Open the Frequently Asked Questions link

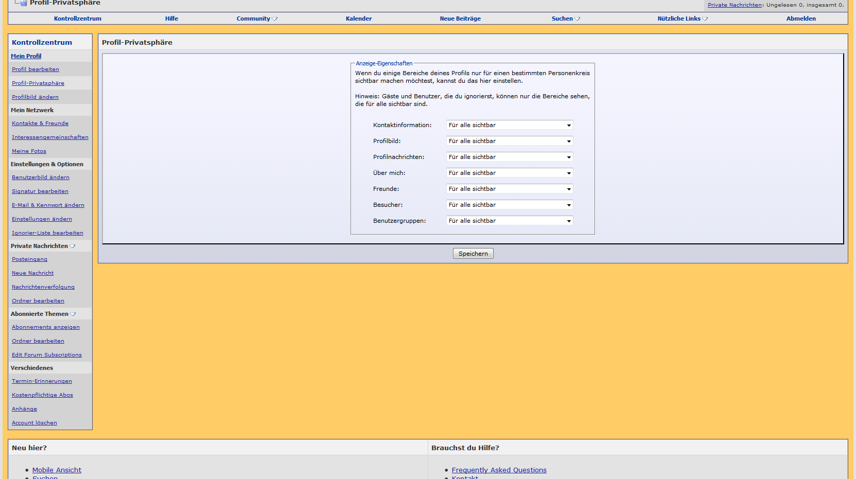click(x=499, y=470)
